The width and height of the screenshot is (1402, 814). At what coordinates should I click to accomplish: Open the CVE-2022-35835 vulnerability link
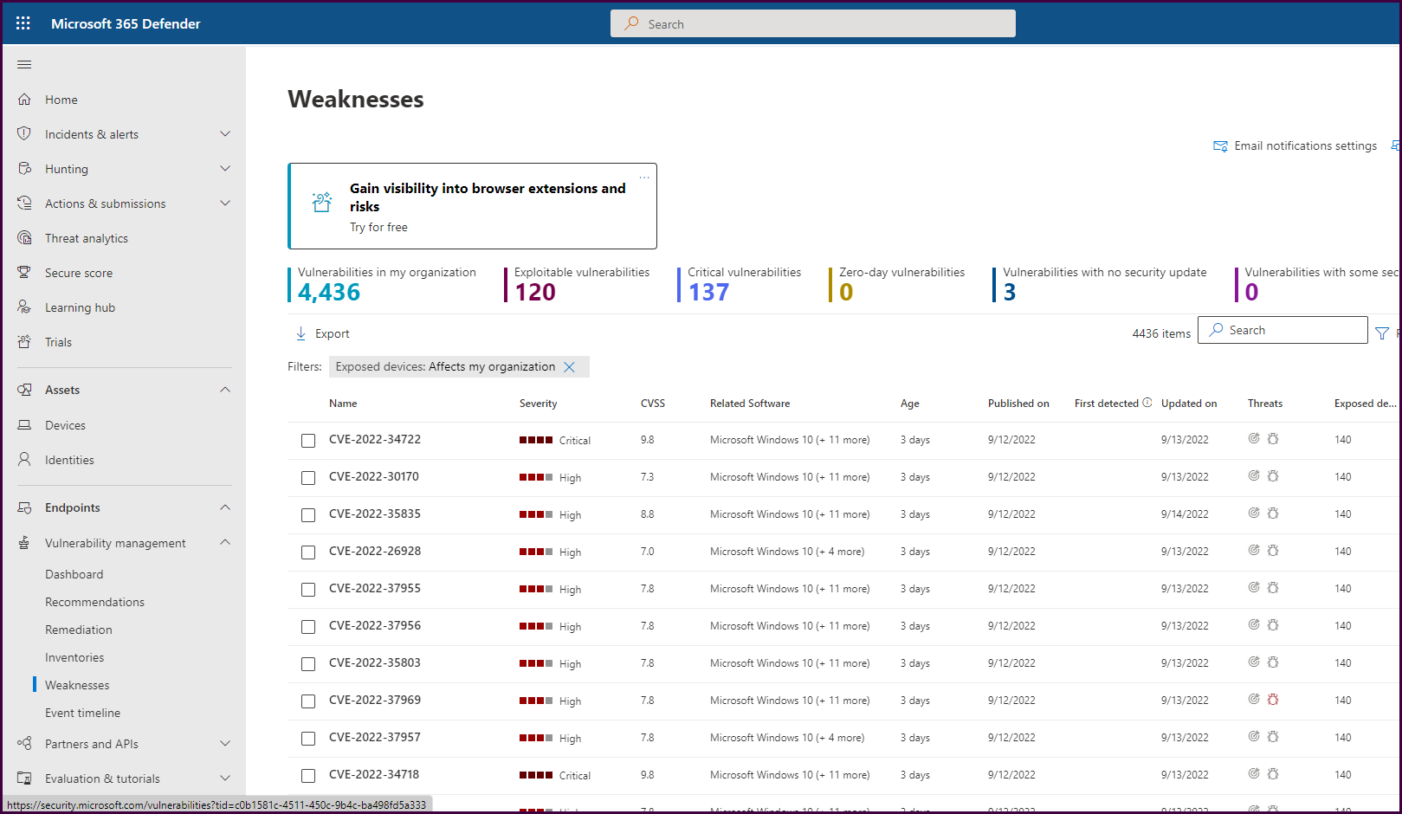coord(374,514)
